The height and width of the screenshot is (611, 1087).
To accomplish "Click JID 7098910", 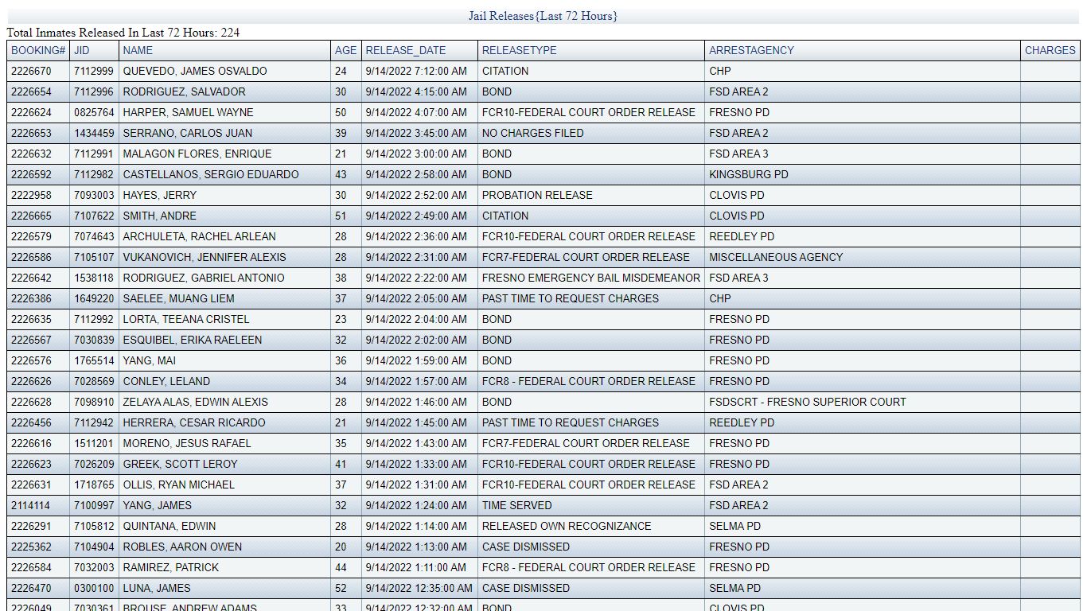I will tap(94, 402).
